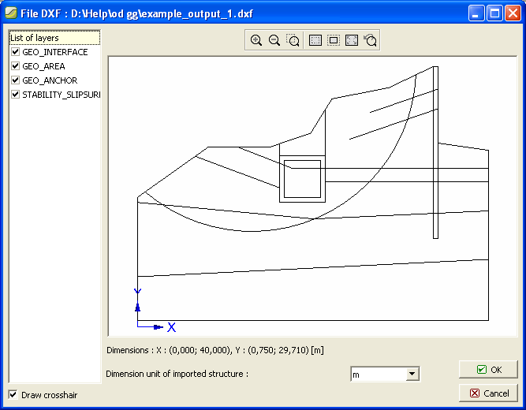526x410 pixels.
Task: Click the zoom in magnifier icon
Action: point(256,40)
